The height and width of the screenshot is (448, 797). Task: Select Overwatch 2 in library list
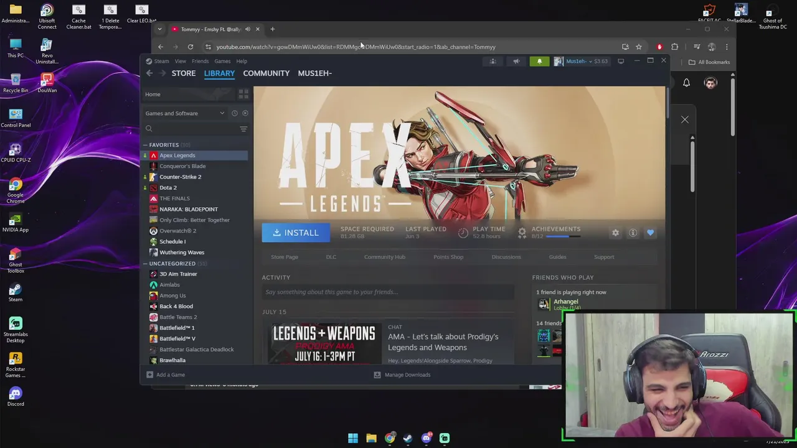click(x=177, y=231)
